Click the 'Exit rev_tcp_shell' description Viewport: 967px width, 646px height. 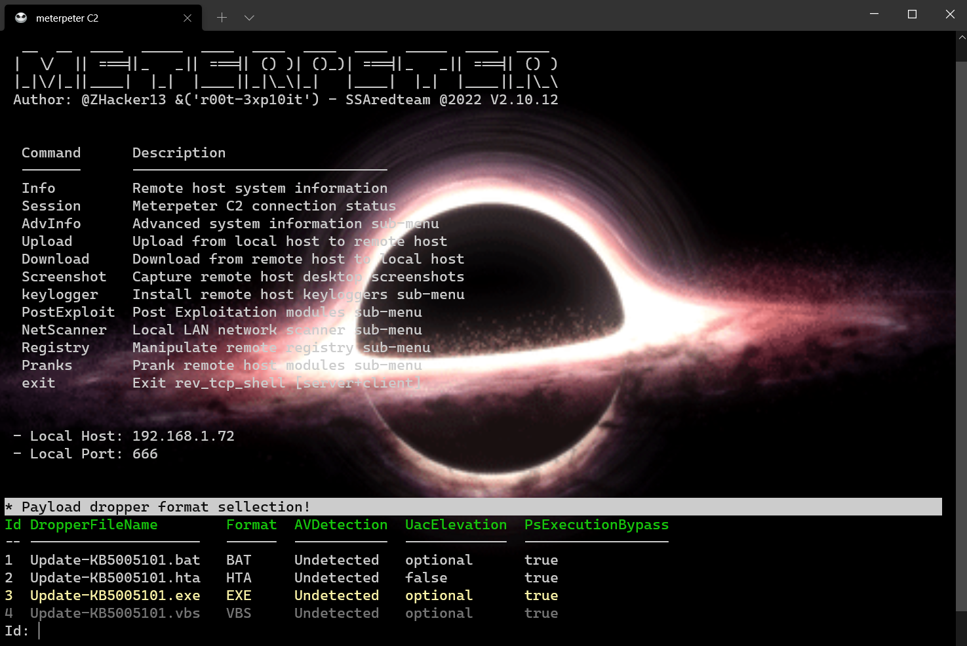click(x=277, y=383)
